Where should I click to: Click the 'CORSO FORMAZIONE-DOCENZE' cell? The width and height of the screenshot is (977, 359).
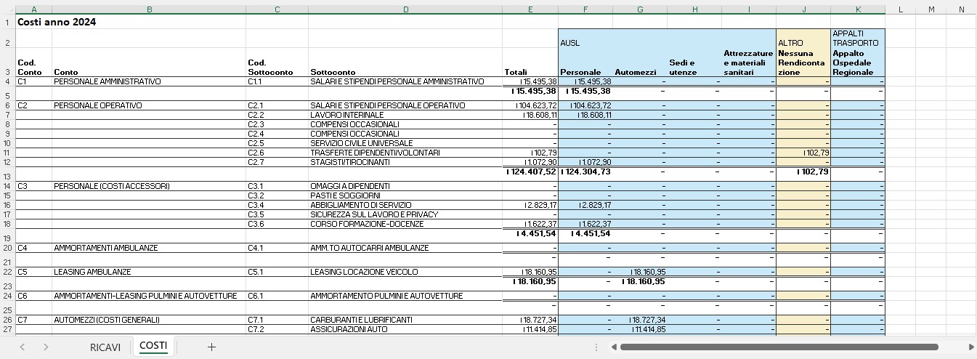[x=405, y=224]
